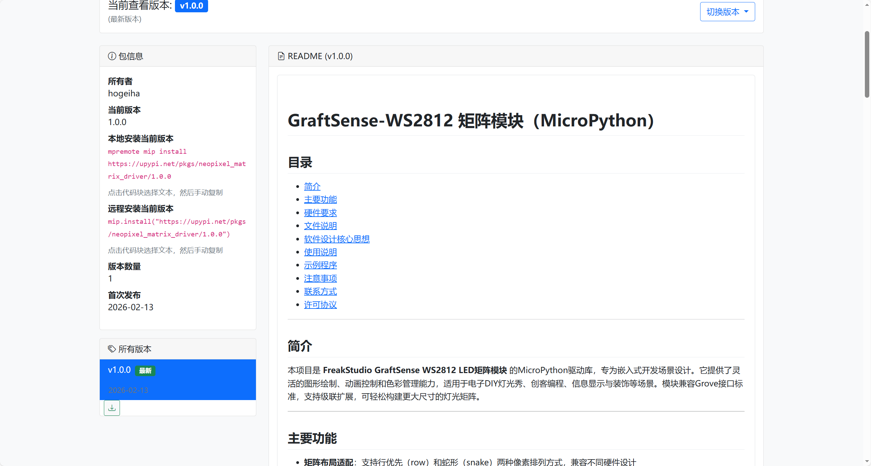Click the 许可协议 link
The image size is (871, 466).
[x=320, y=305]
